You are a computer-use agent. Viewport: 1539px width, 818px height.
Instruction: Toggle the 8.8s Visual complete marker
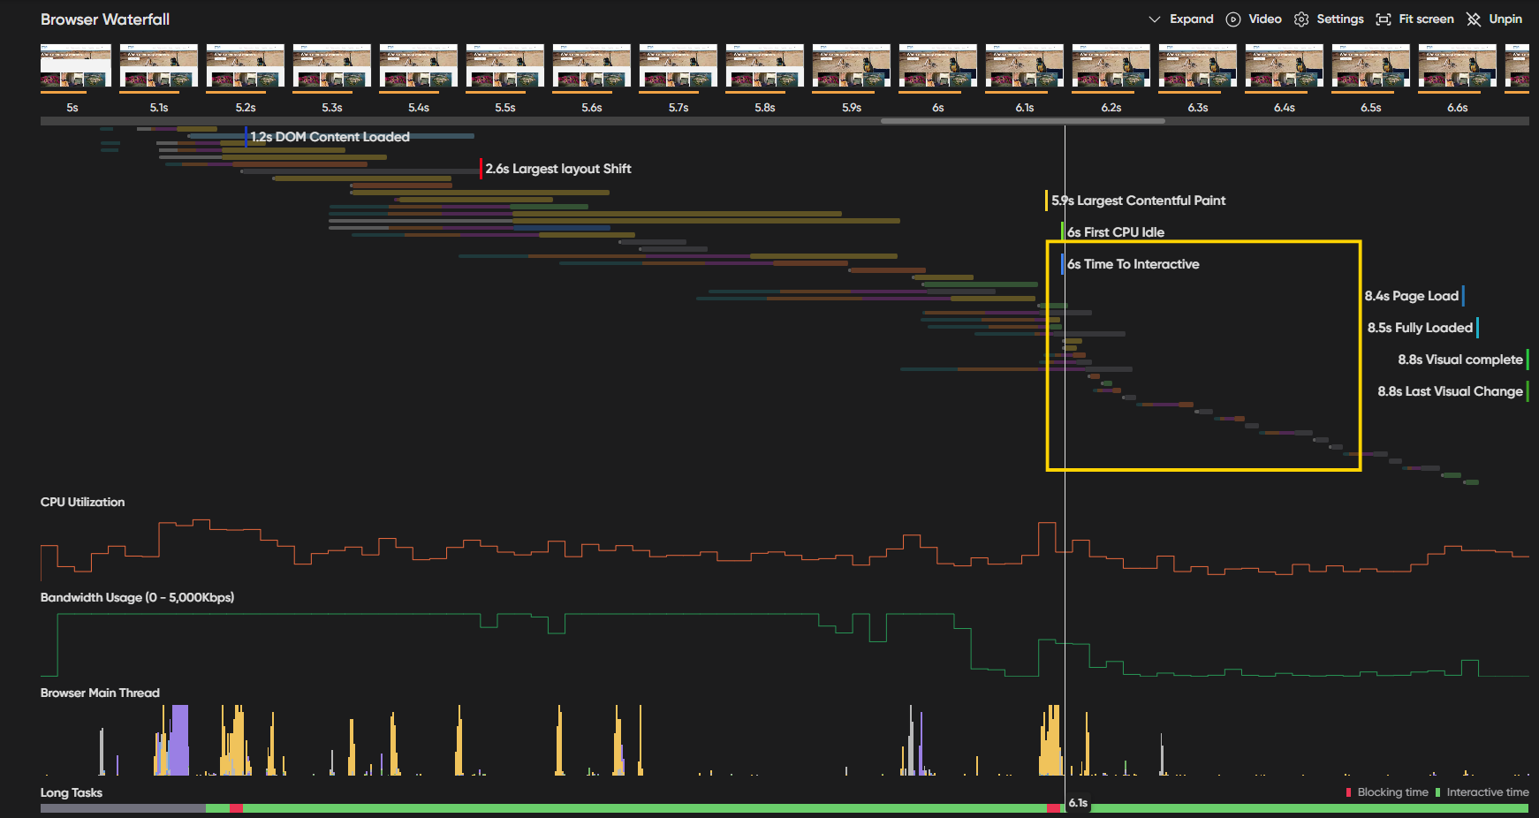tap(1529, 360)
